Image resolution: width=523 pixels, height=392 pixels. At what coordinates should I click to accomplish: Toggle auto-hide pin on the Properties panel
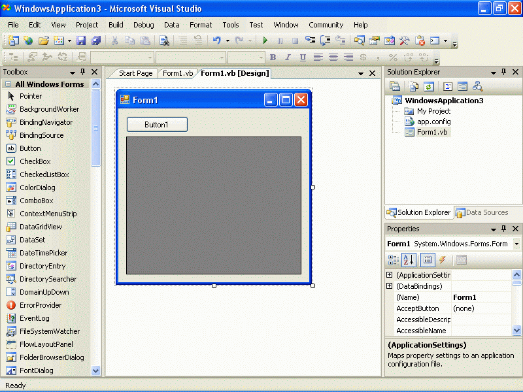(503, 229)
